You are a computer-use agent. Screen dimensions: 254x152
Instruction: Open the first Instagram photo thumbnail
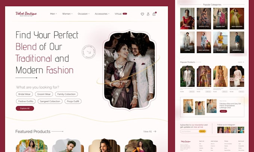click(x=220, y=130)
